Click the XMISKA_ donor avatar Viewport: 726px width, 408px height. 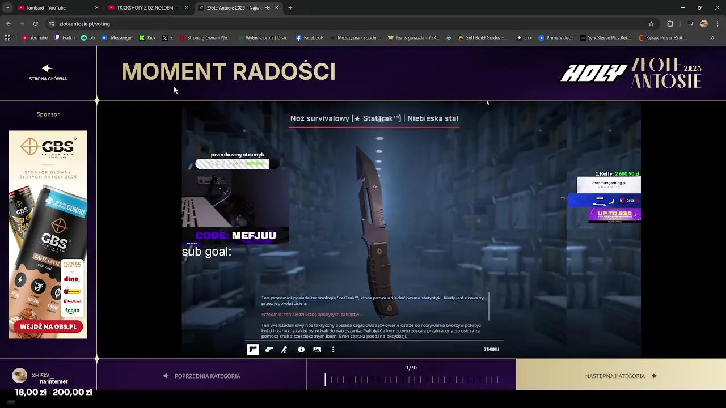coord(20,375)
